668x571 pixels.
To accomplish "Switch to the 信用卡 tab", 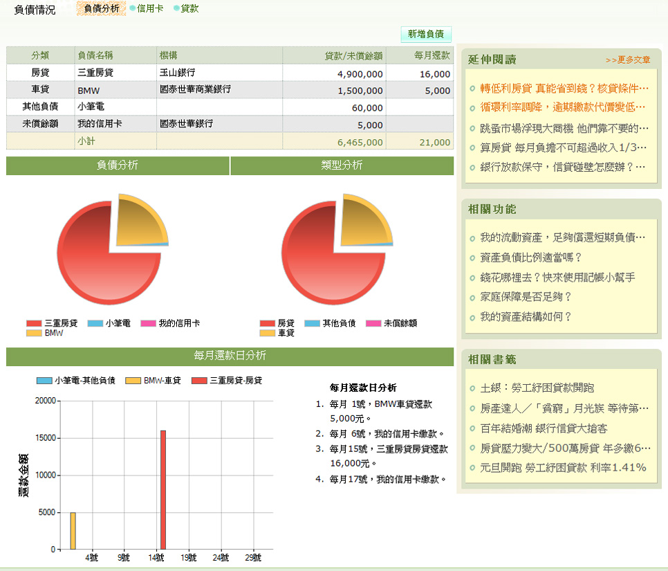I will (149, 9).
